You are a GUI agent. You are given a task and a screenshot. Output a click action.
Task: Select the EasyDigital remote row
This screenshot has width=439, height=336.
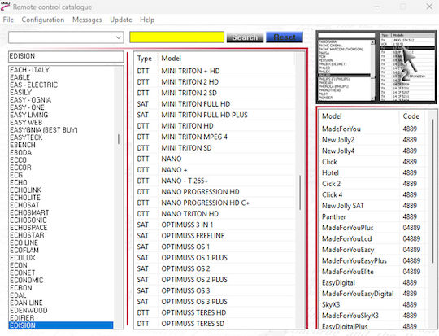(372, 283)
